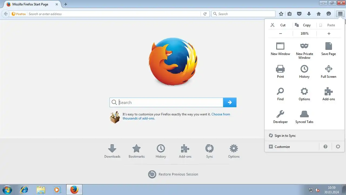The height and width of the screenshot is (195, 346).
Task: Go to home page icon
Action: tap(319, 14)
